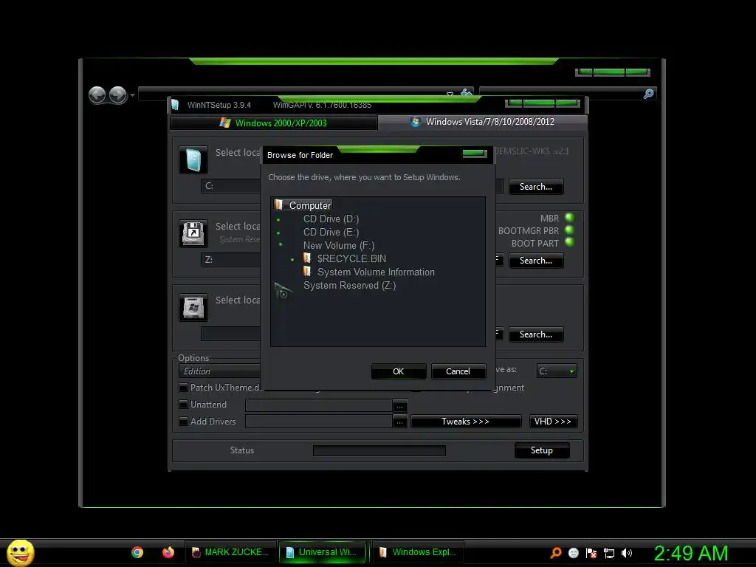Click C: installation files path field
The width and height of the screenshot is (756, 567).
click(x=231, y=186)
